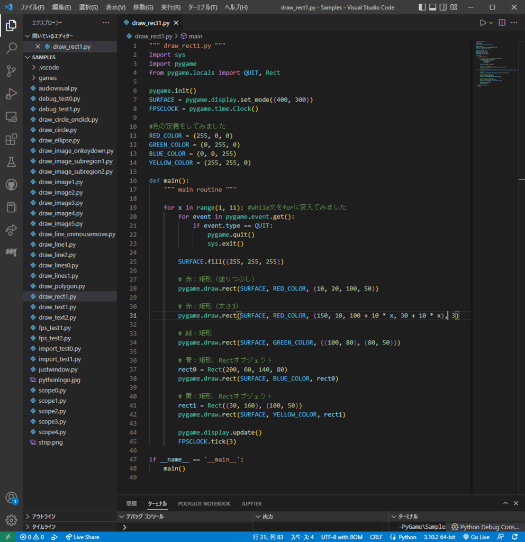Toggle secondary side bar layout button
The width and height of the screenshot is (525, 542).
[443, 7]
